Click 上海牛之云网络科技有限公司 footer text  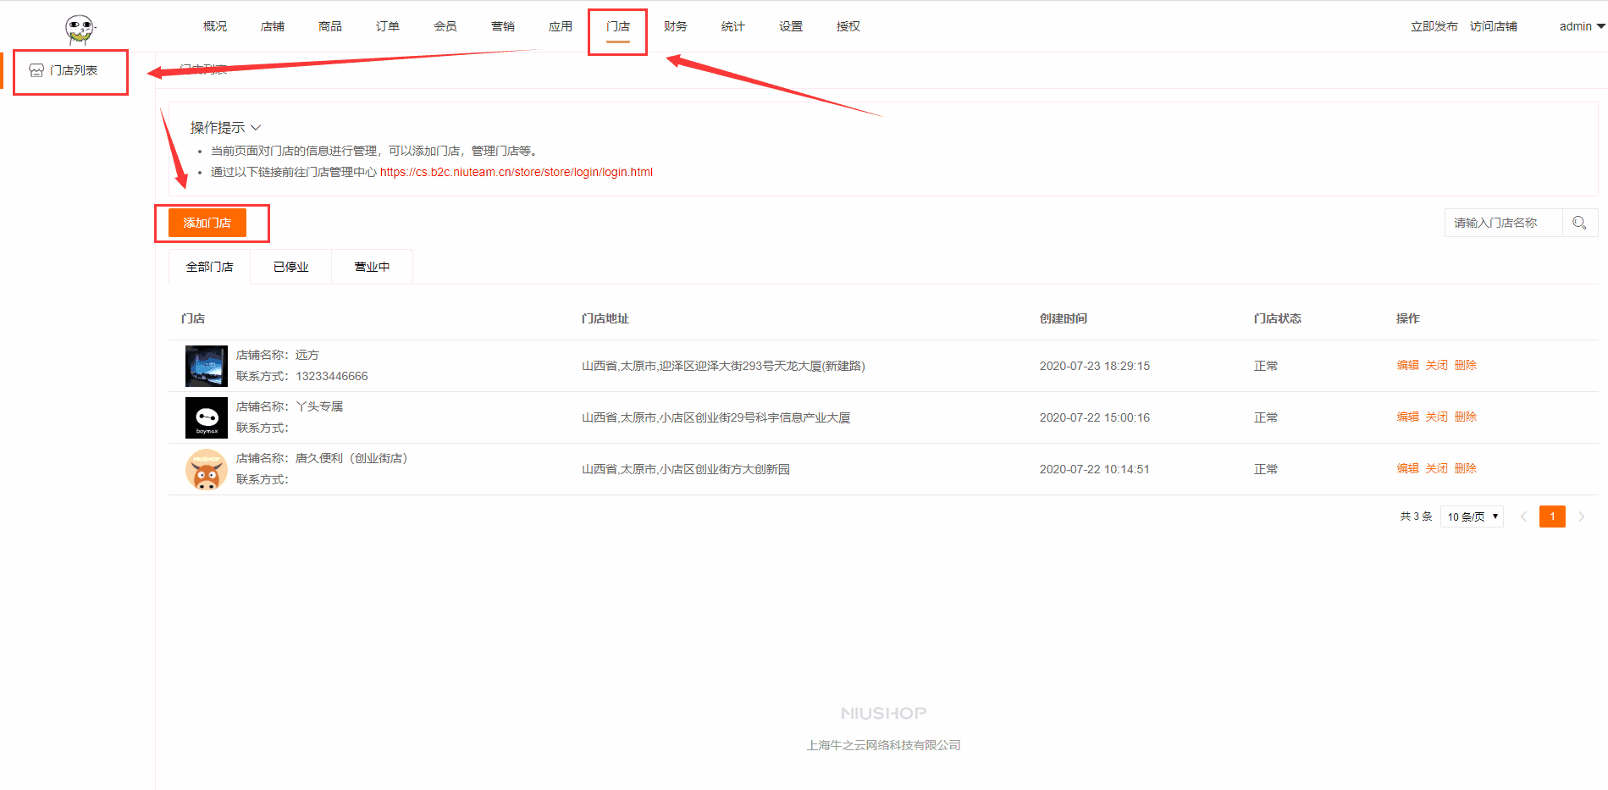(883, 745)
